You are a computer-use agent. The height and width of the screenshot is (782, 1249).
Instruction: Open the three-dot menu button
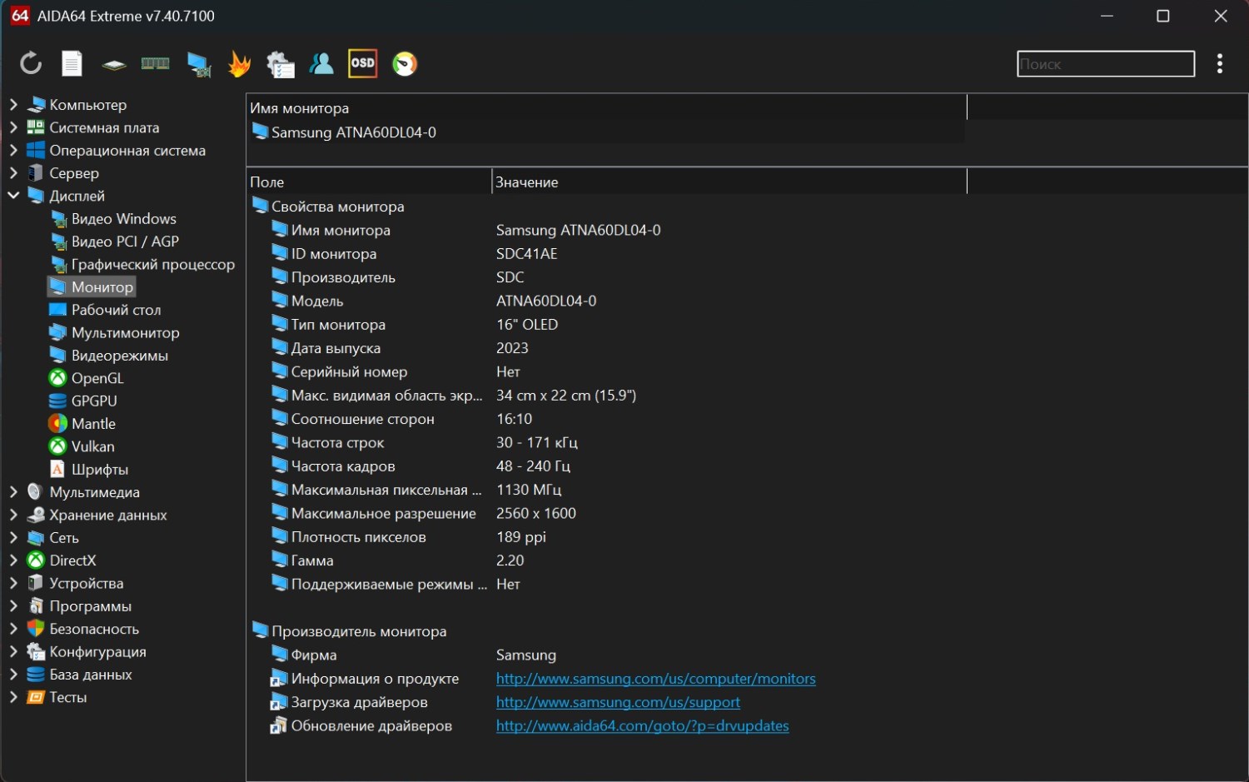tap(1219, 63)
